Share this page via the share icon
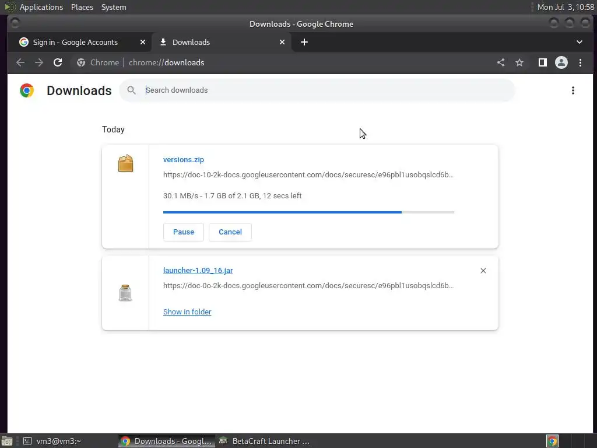The height and width of the screenshot is (448, 597). pyautogui.click(x=501, y=62)
